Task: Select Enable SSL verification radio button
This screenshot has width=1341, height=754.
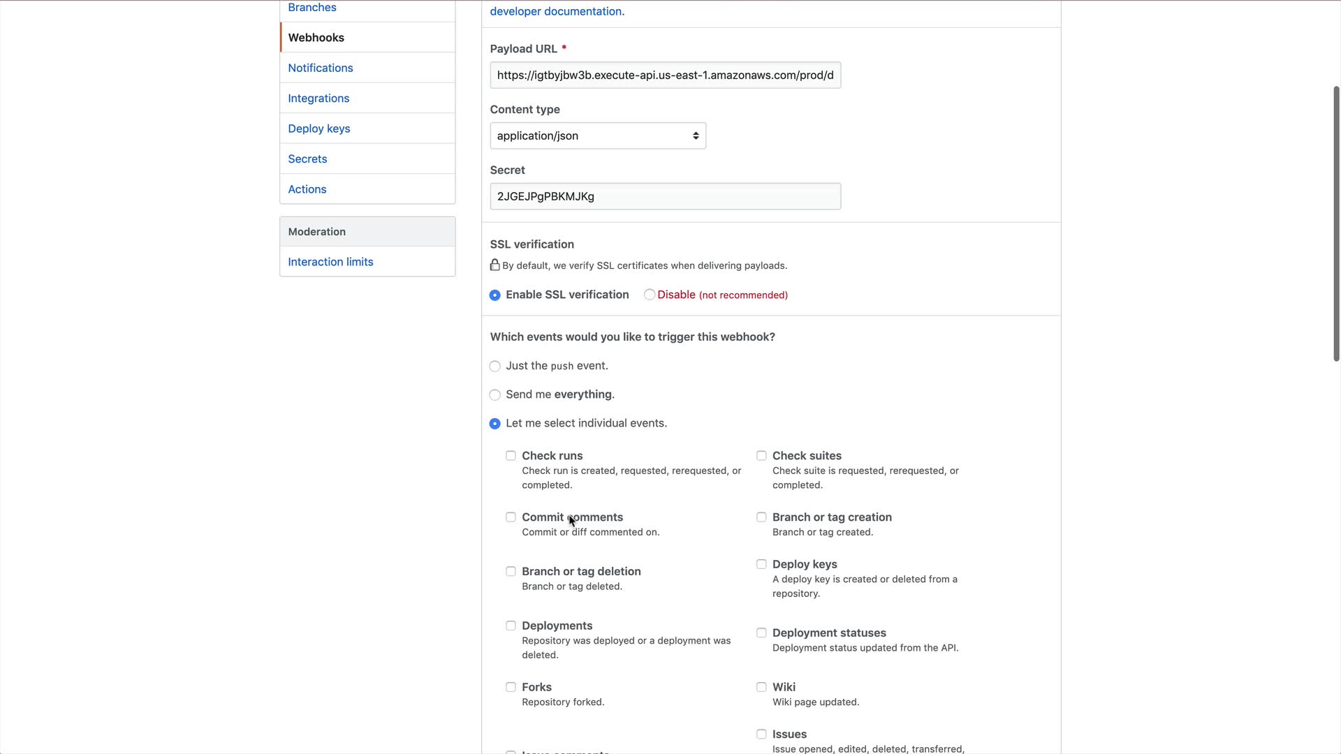Action: coord(495,295)
